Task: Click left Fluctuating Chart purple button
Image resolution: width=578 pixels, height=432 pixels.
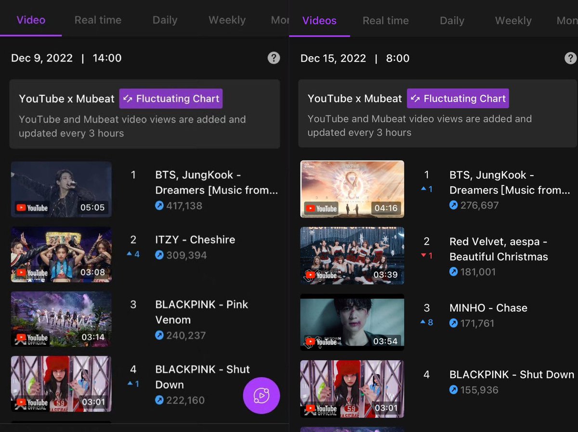Action: 171,99
